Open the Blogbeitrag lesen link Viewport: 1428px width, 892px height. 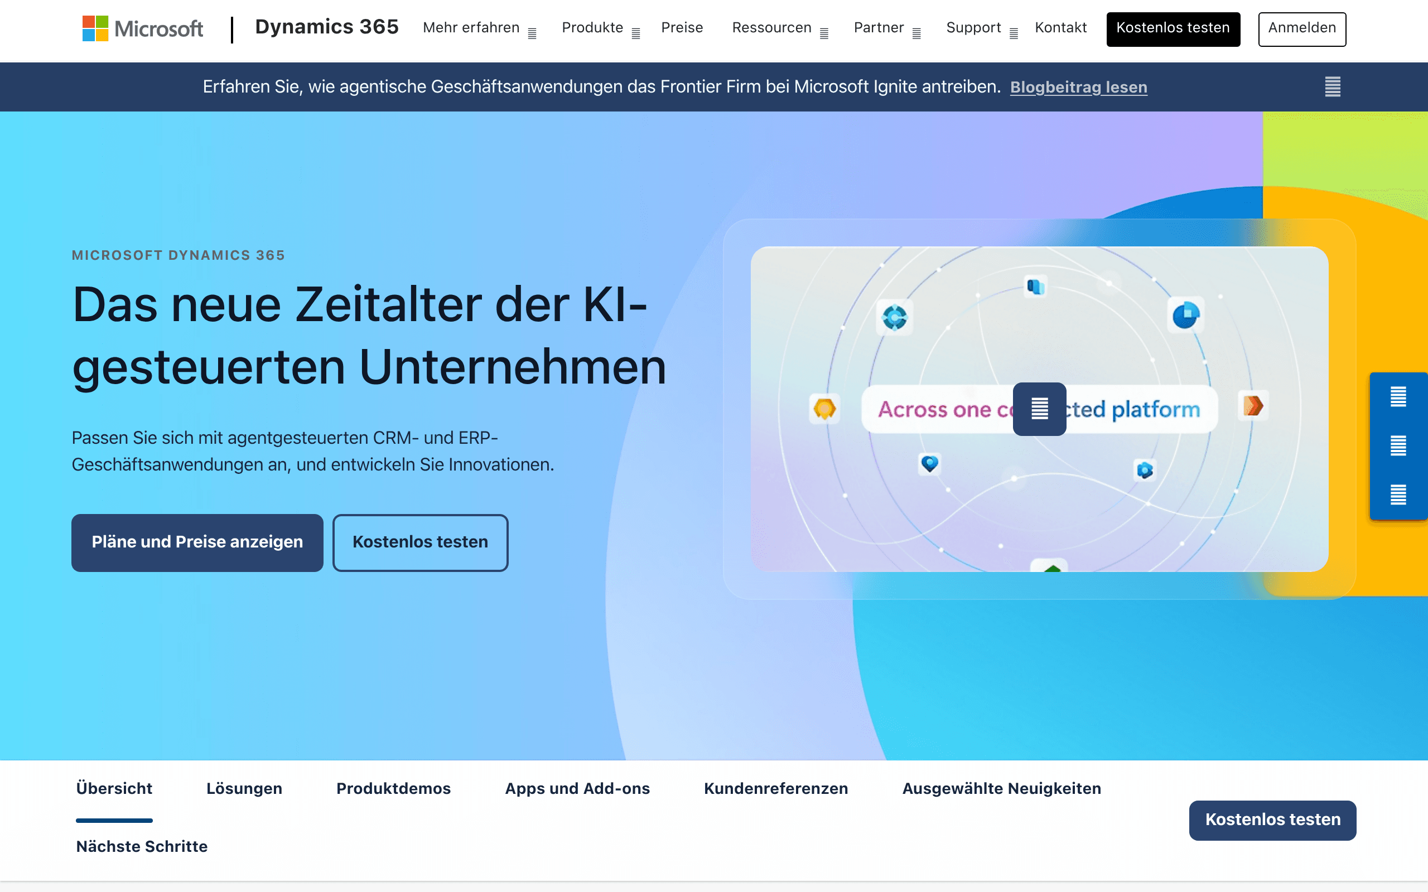pyautogui.click(x=1078, y=88)
